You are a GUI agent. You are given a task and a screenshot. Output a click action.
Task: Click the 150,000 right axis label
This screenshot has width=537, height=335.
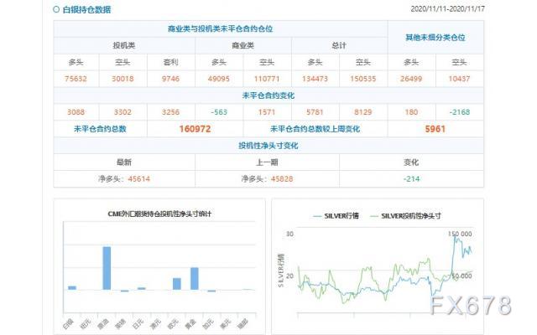point(460,234)
